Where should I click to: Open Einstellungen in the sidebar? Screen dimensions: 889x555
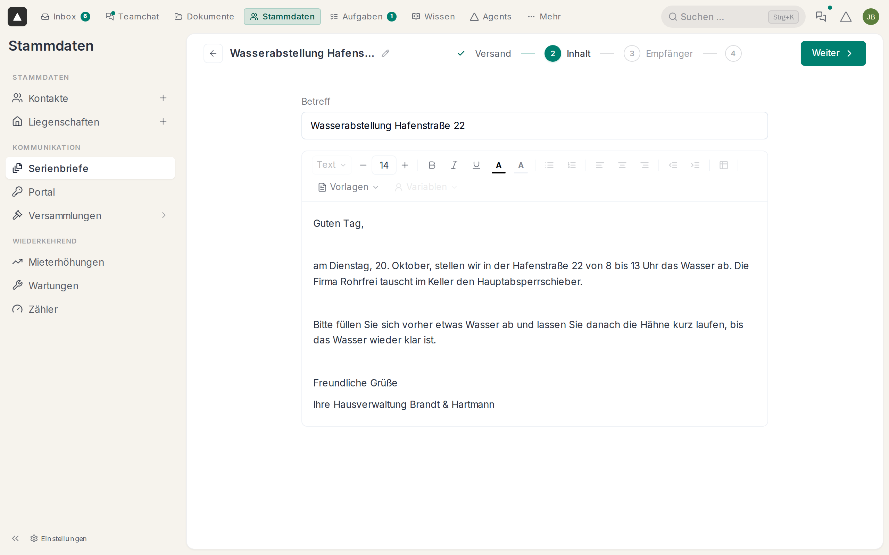(58, 538)
